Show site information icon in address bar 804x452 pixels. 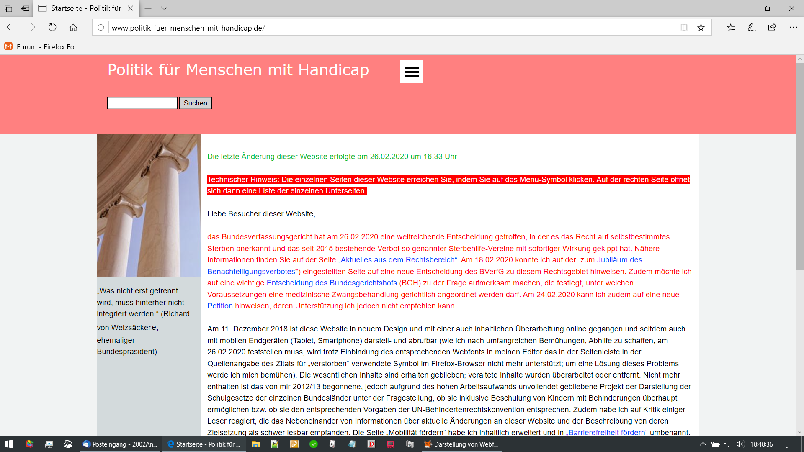[x=101, y=28]
